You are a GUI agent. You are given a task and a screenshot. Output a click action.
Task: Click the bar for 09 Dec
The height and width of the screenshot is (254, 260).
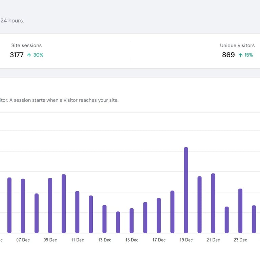tap(50, 205)
